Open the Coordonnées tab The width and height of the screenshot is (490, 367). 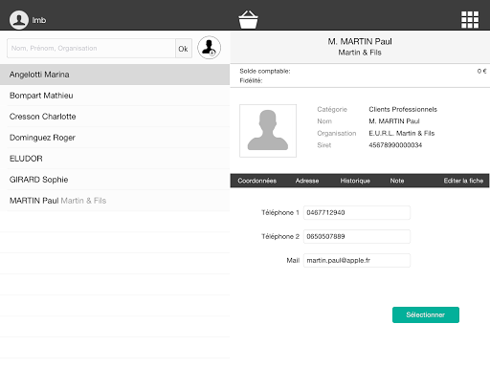256,181
